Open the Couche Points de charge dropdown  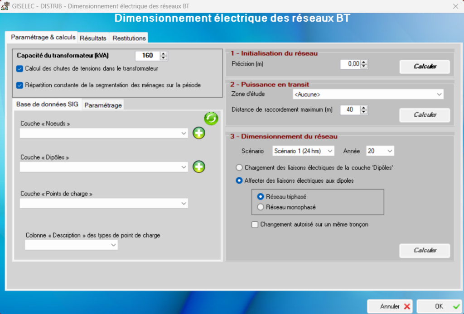click(104, 204)
